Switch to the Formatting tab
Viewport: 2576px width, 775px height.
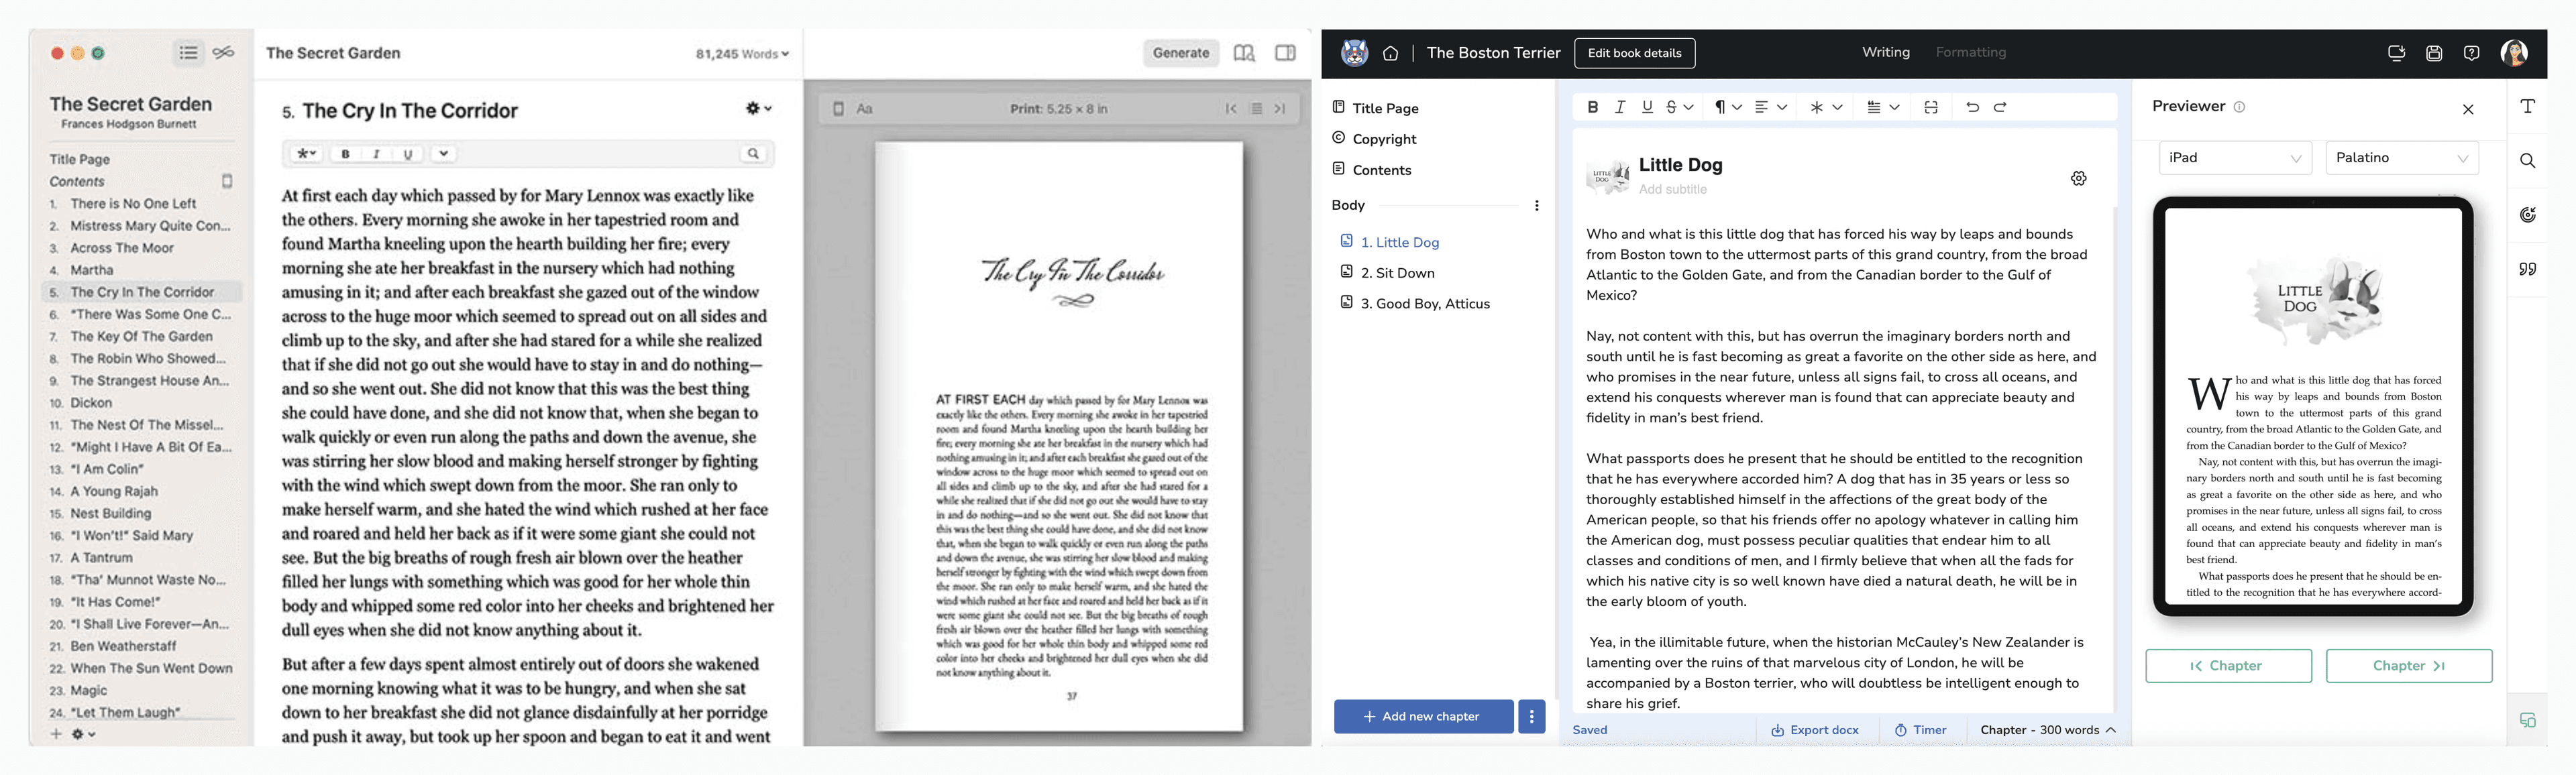[x=1970, y=52]
